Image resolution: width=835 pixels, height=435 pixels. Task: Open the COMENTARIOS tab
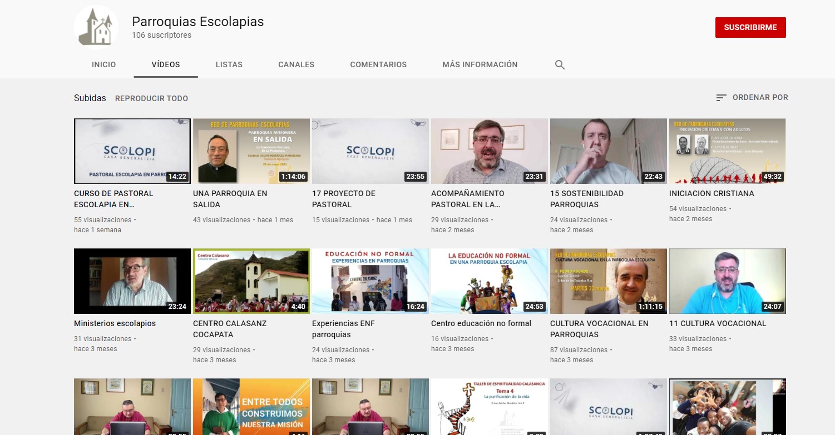click(378, 64)
